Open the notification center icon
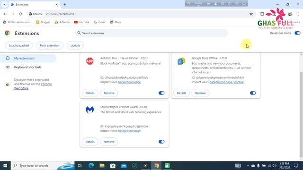The height and width of the screenshot is (170, 303). coord(296,166)
